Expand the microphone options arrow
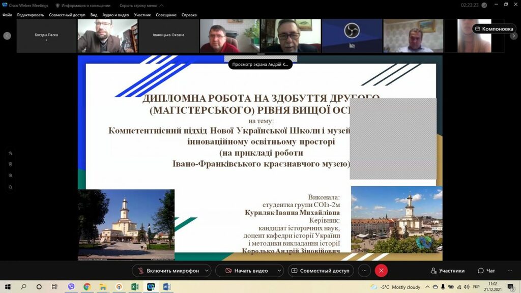 point(207,271)
